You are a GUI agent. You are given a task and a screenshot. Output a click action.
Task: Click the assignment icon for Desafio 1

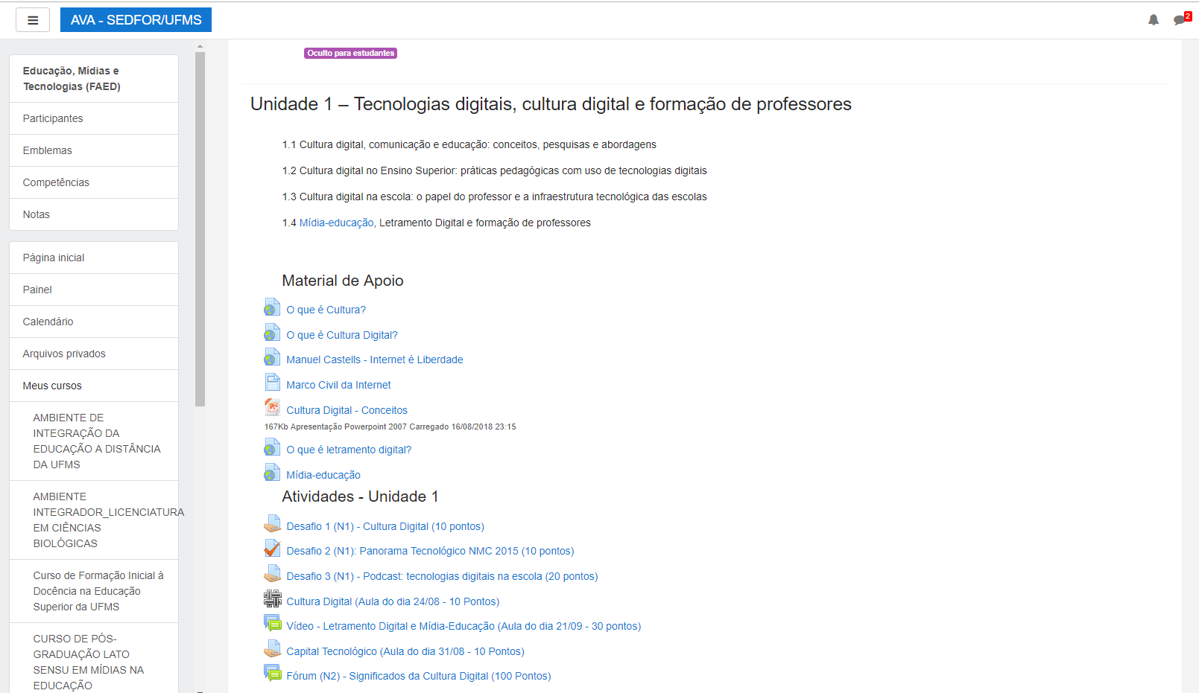[x=272, y=525]
